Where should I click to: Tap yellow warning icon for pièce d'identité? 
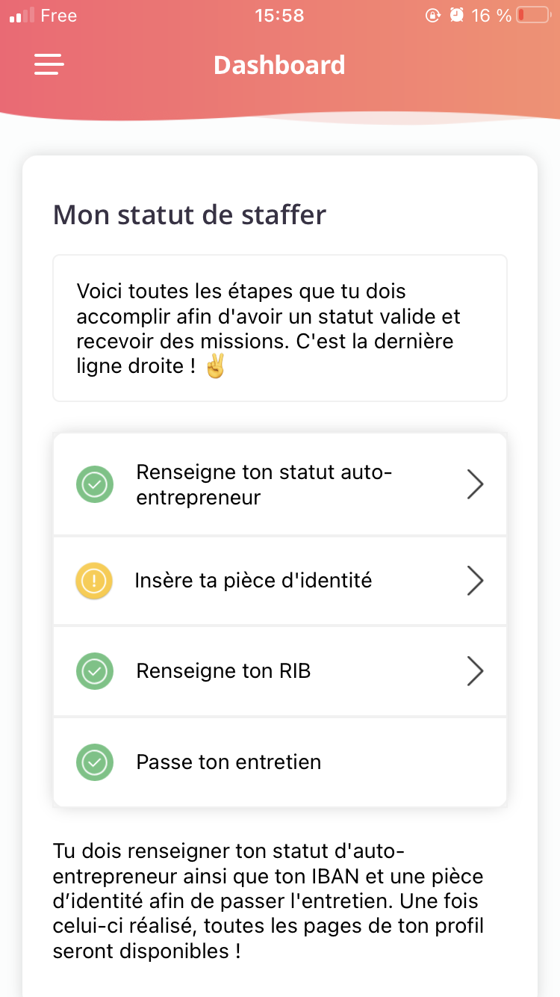[94, 581]
